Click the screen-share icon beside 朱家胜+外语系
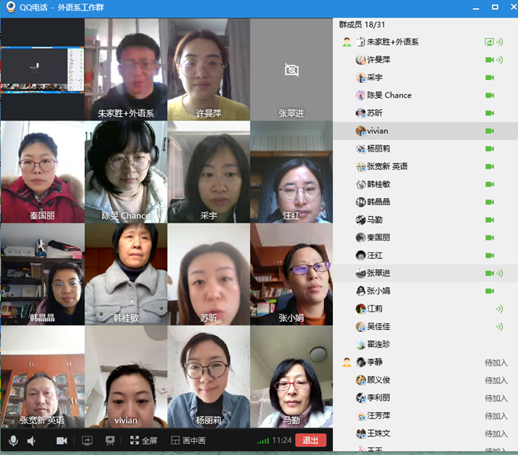518x455 pixels. tap(489, 42)
